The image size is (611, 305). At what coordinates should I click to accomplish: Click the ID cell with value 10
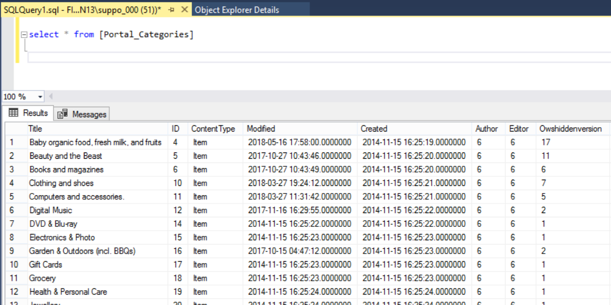point(178,183)
